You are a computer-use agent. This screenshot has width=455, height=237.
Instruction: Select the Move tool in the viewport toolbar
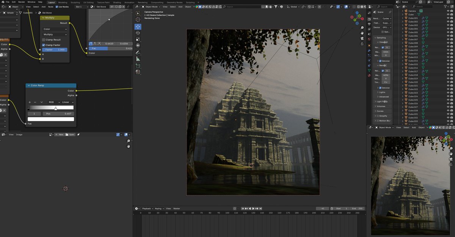click(138, 27)
